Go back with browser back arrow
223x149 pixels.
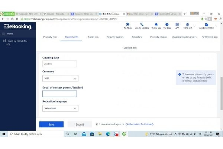[x=3, y=19]
